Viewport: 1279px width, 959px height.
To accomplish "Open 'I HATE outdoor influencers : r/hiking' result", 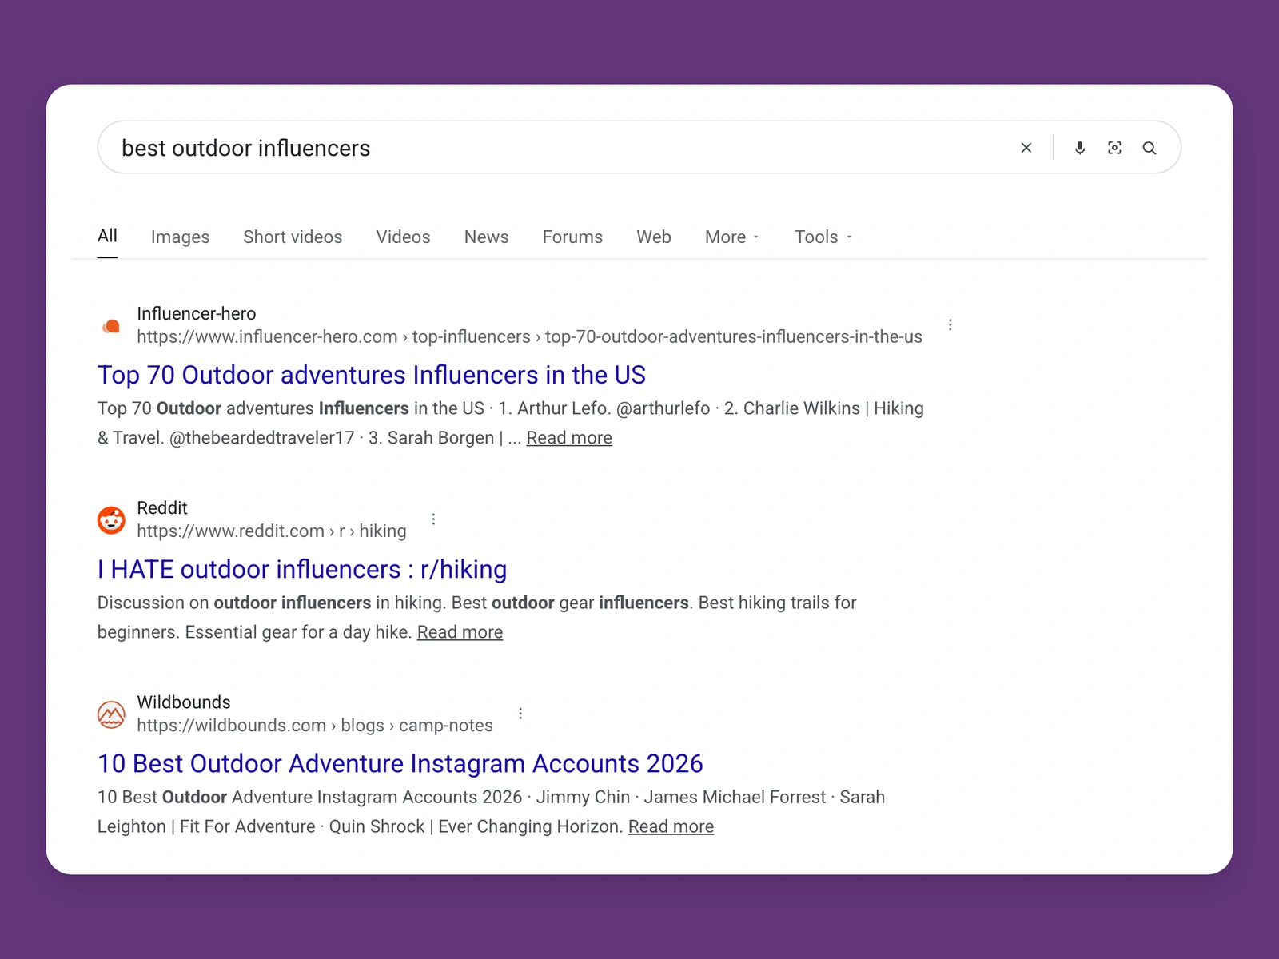I will coord(302,569).
